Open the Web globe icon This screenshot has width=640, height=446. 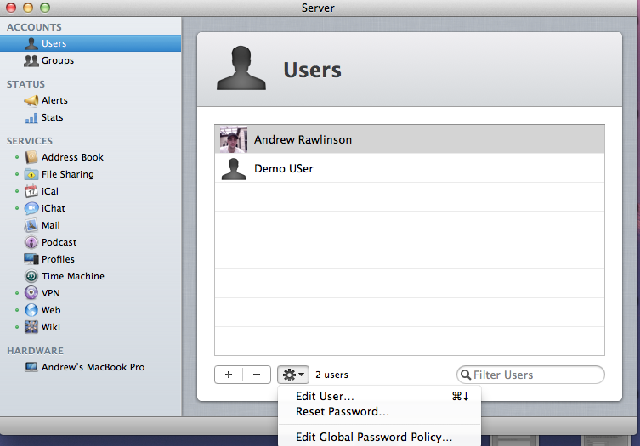pyautogui.click(x=31, y=310)
